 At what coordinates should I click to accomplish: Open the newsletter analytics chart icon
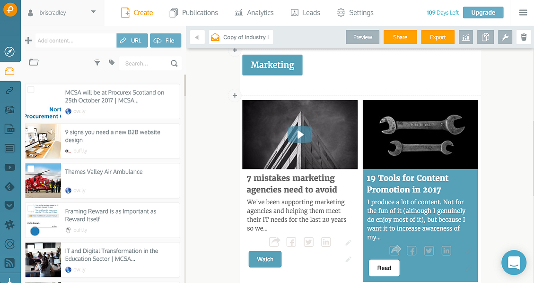(465, 37)
